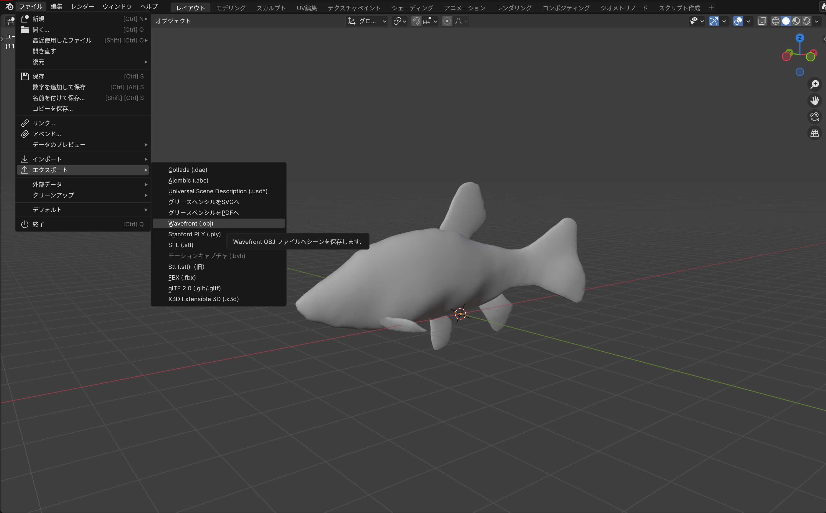Switch to material preview shading
This screenshot has height=513, width=826.
796,21
